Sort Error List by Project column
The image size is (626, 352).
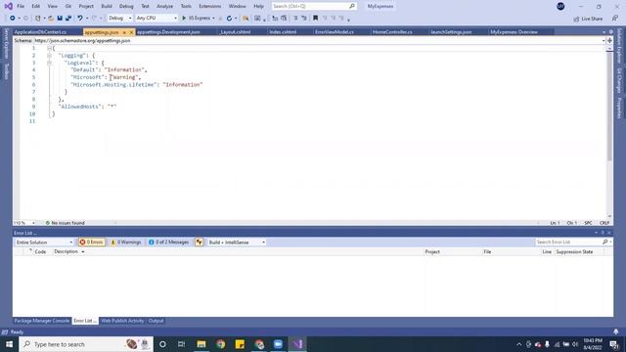point(432,252)
